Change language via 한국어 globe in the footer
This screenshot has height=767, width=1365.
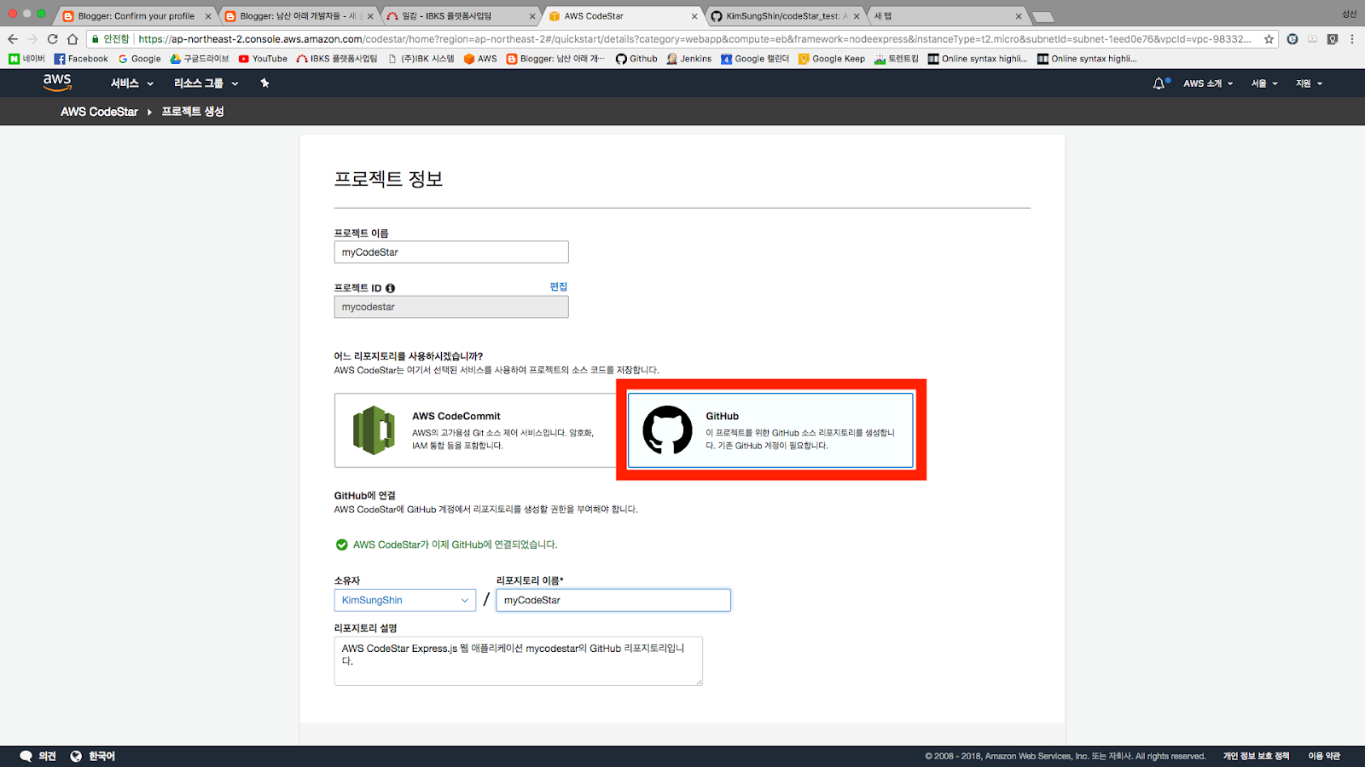(92, 756)
